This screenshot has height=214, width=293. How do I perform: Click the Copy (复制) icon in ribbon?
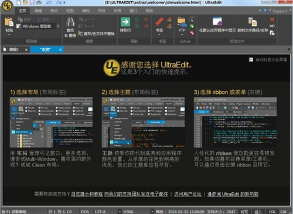[x=21, y=19]
